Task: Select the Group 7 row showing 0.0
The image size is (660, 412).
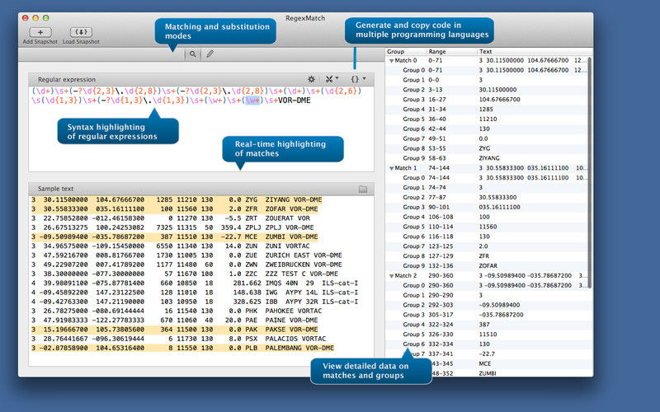Action: (x=486, y=138)
